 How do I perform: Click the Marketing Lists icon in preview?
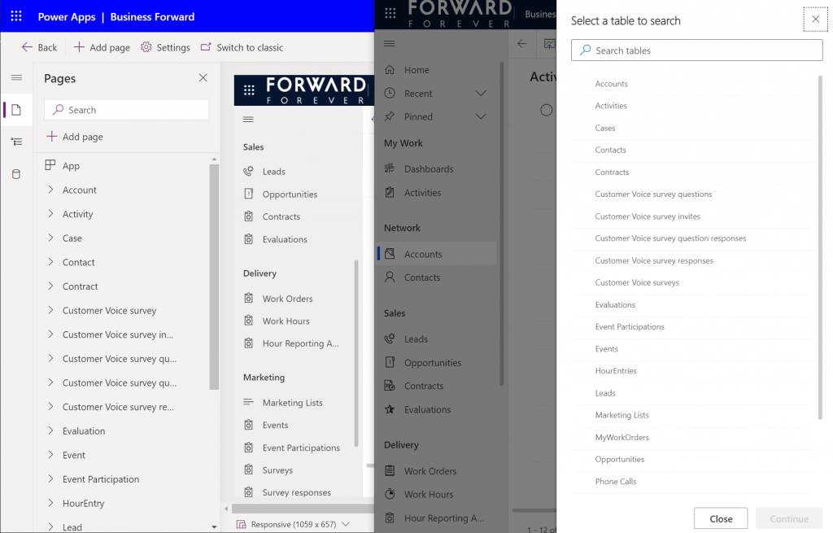click(x=249, y=402)
